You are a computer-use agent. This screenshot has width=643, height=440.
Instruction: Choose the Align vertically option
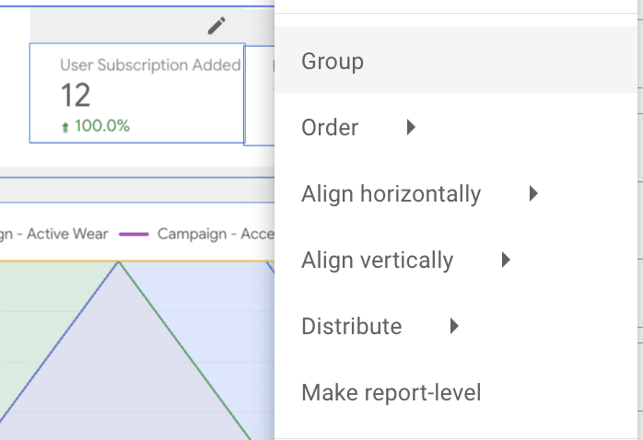click(377, 261)
